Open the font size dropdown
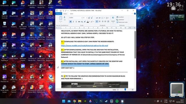 tap(87, 18)
